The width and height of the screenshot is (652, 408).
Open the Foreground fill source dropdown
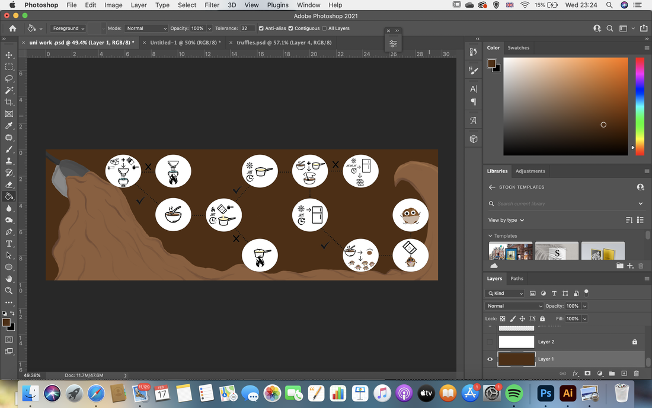pos(68,28)
